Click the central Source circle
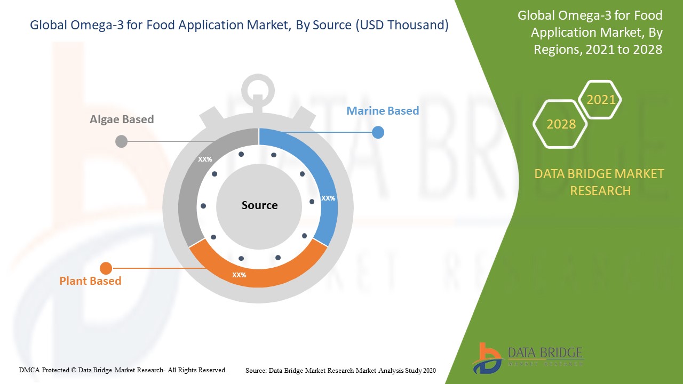 click(259, 205)
